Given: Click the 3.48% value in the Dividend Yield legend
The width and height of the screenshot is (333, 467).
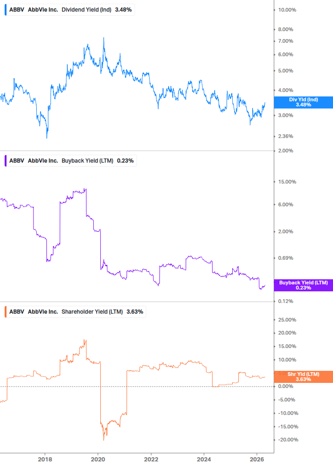Looking at the screenshot, I should 124,10.
